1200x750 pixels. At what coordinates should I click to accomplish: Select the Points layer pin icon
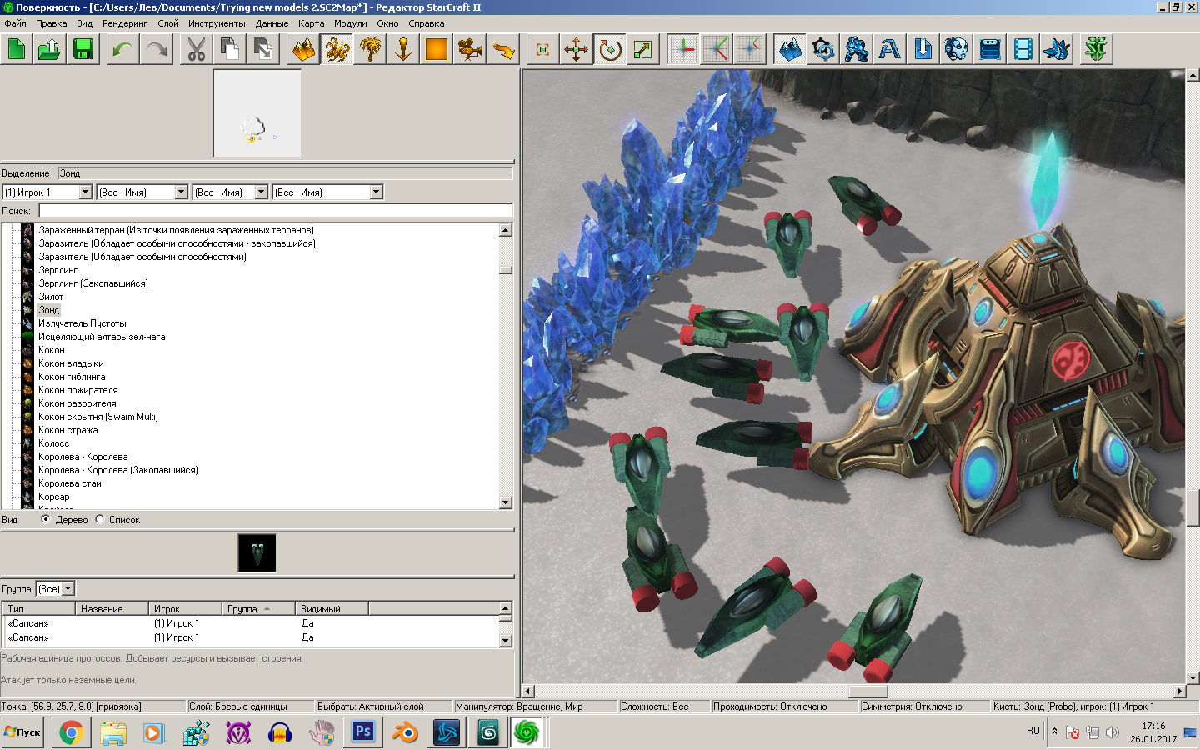click(403, 49)
